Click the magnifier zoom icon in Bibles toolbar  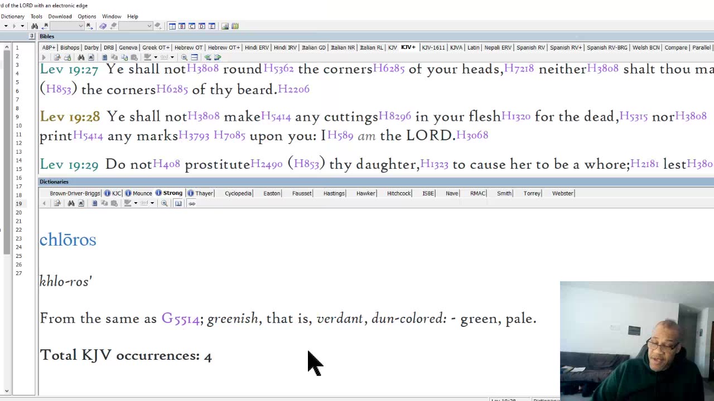point(184,57)
